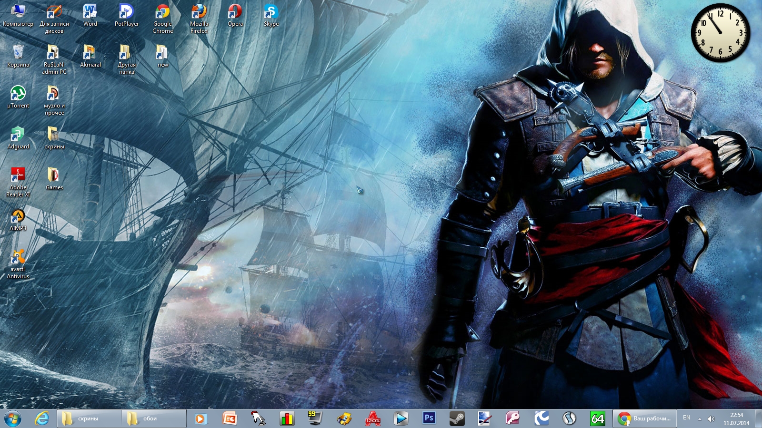The width and height of the screenshot is (762, 428).
Task: Open the Windows Start menu orb
Action: 13,418
